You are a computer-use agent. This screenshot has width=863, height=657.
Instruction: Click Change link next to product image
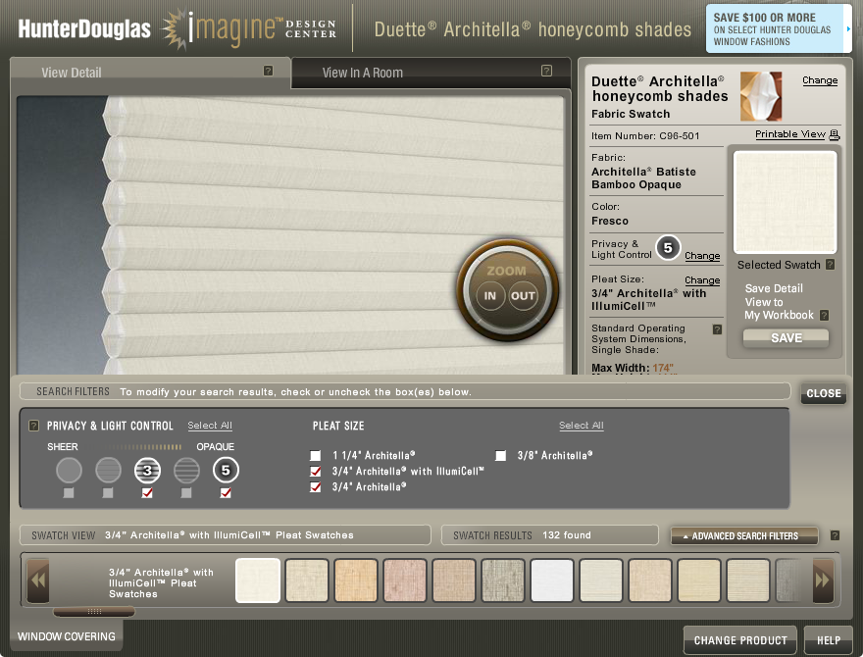tap(820, 80)
